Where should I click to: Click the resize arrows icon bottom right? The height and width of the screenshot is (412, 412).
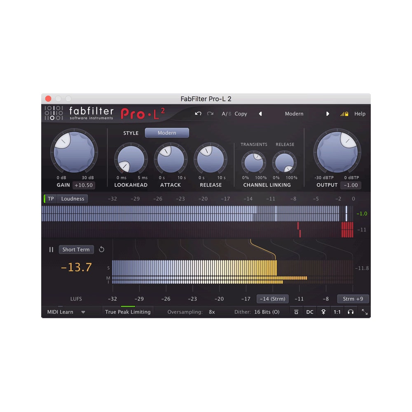364,312
